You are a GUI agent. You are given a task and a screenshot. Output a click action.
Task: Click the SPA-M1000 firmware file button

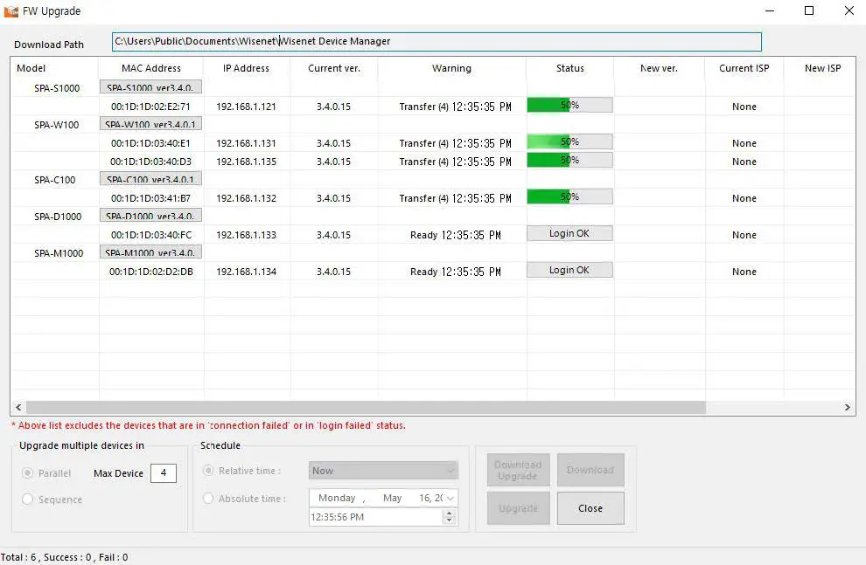tap(150, 252)
